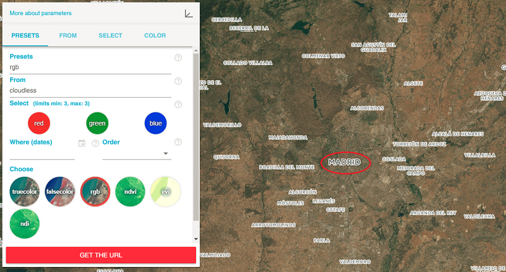
Task: Click the VALDEMORO map label
Action: click(355, 262)
